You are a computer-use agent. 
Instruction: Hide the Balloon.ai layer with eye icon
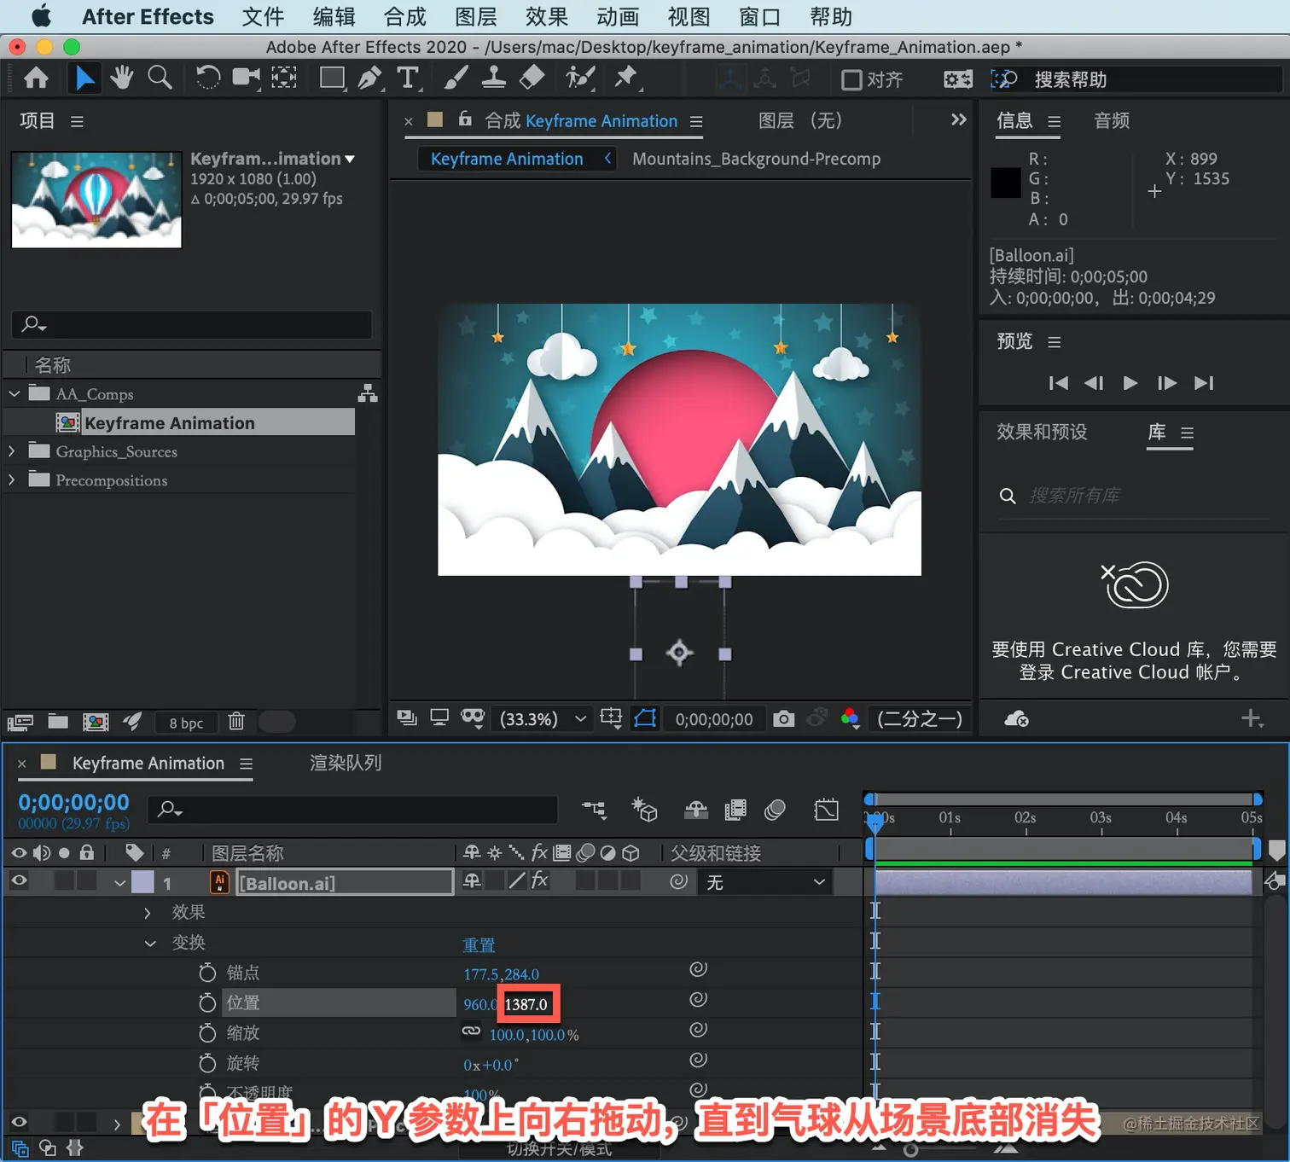point(19,880)
